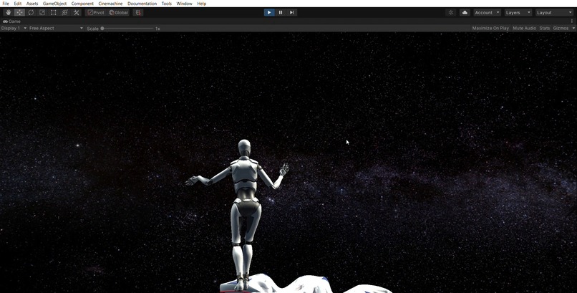
Task: Toggle Gizmos in Game view
Action: pyautogui.click(x=561, y=29)
